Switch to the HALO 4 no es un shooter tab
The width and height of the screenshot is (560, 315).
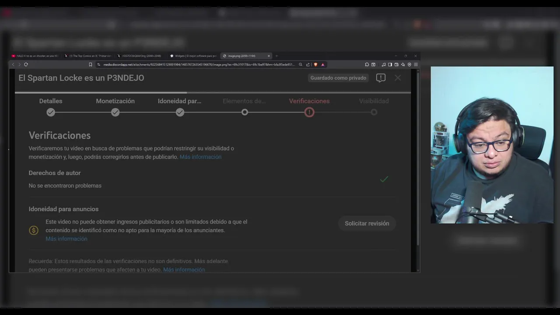[35, 56]
